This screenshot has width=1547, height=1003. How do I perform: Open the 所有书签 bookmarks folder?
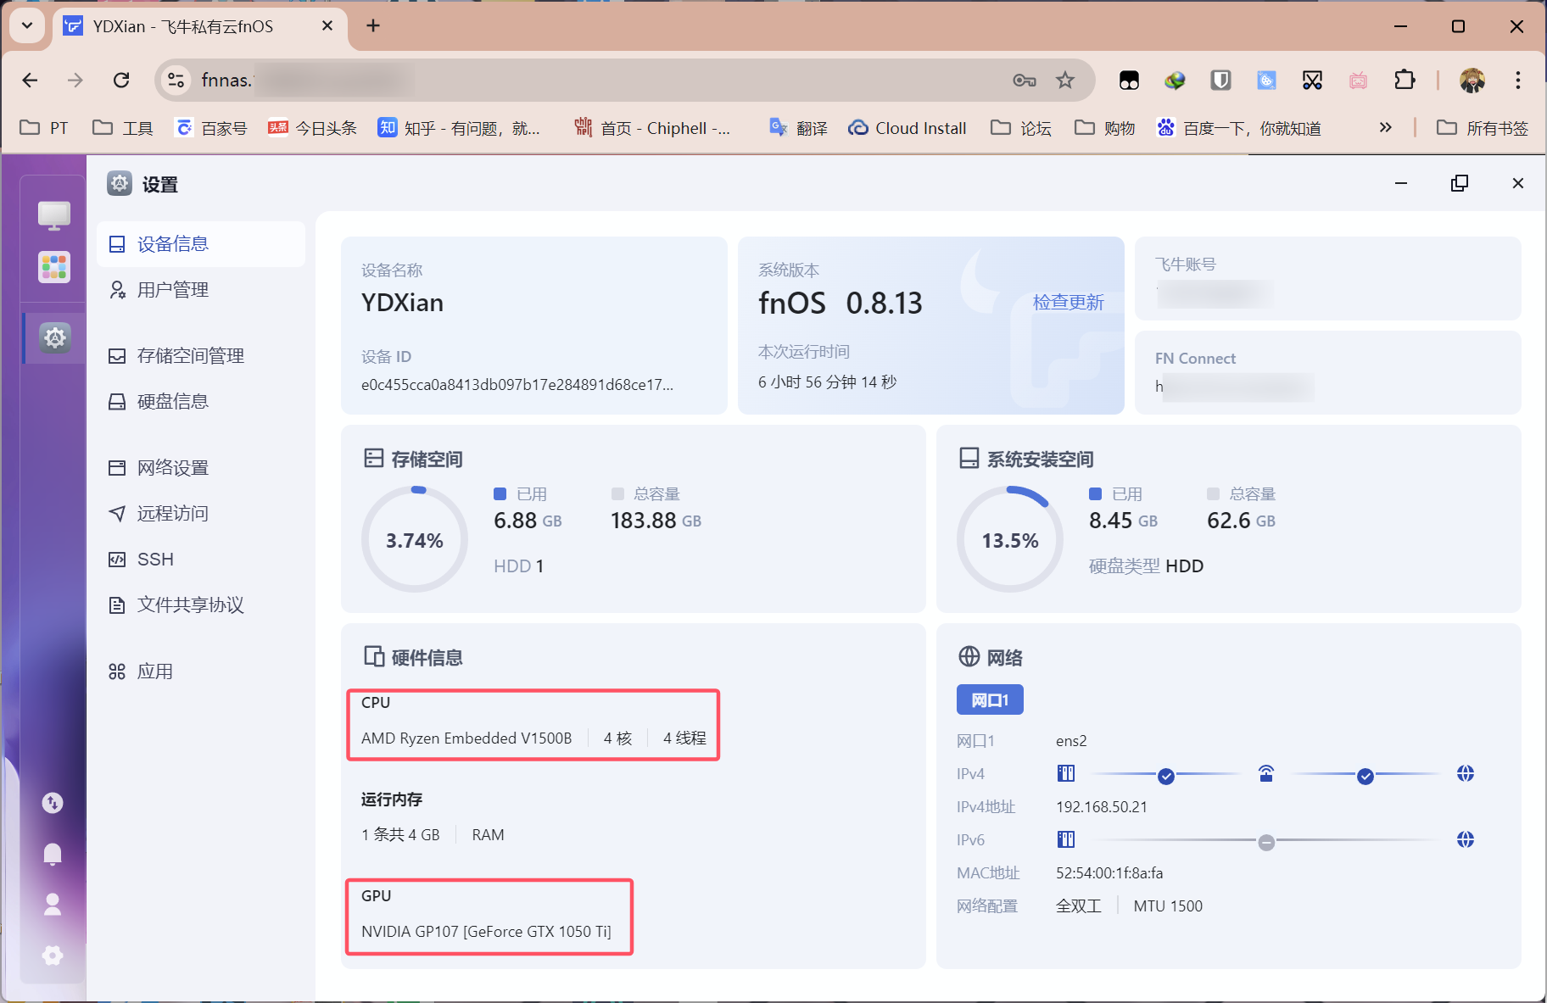[x=1483, y=128]
